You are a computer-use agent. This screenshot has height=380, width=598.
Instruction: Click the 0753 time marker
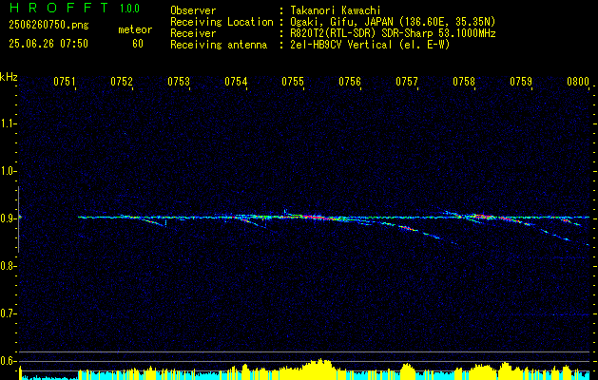[x=179, y=82]
